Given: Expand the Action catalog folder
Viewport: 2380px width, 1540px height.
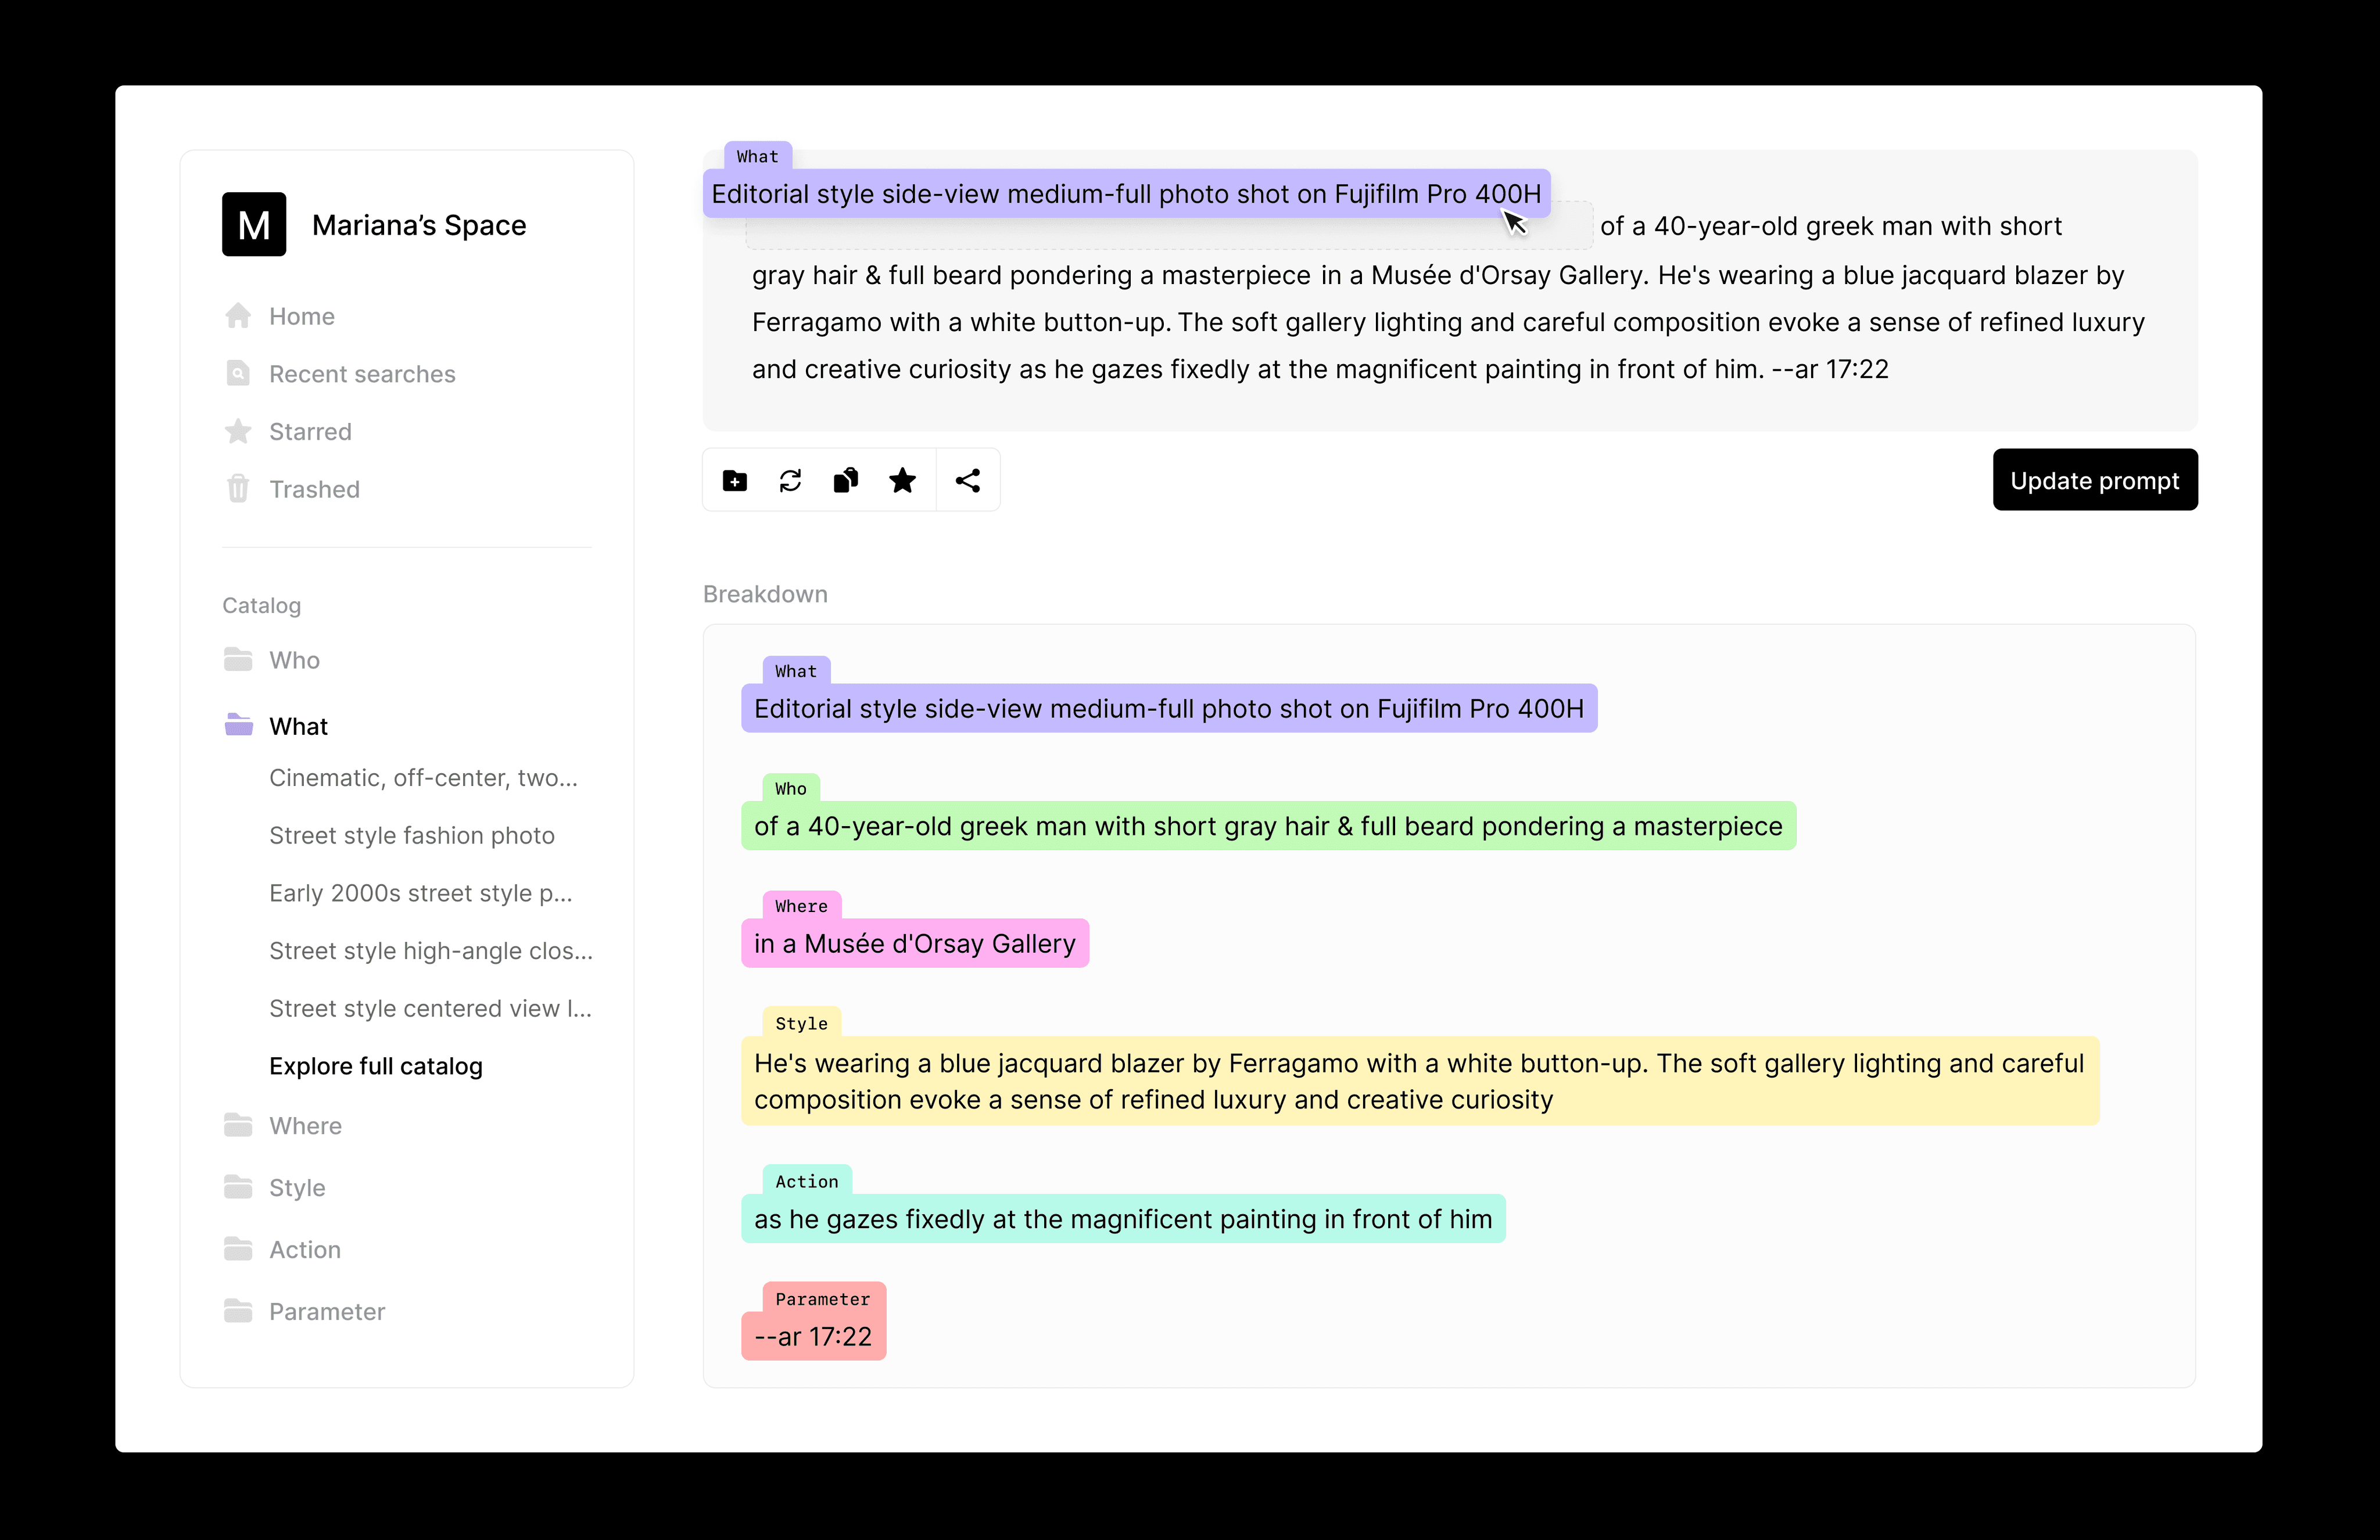Looking at the screenshot, I should [x=304, y=1250].
